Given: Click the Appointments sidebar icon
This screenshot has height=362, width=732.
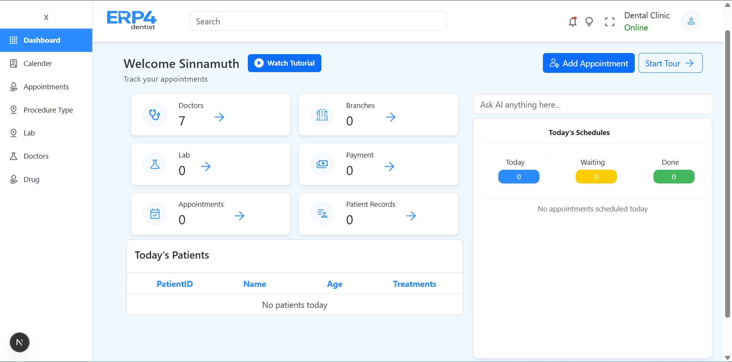Looking at the screenshot, I should tap(14, 87).
